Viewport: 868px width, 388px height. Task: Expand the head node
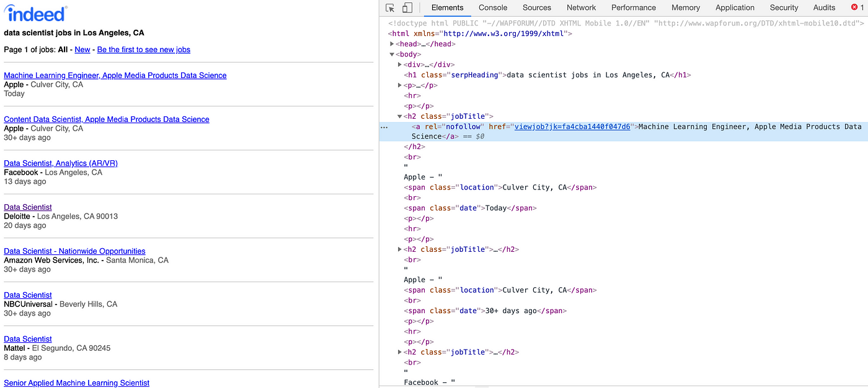coord(392,44)
